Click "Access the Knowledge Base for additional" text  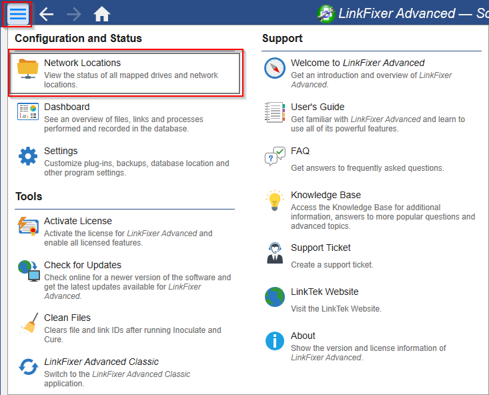[383, 217]
